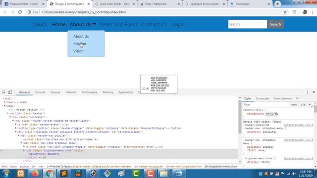Go back using the browser back arrow
317x178 pixels.
pyautogui.click(x=5, y=12)
